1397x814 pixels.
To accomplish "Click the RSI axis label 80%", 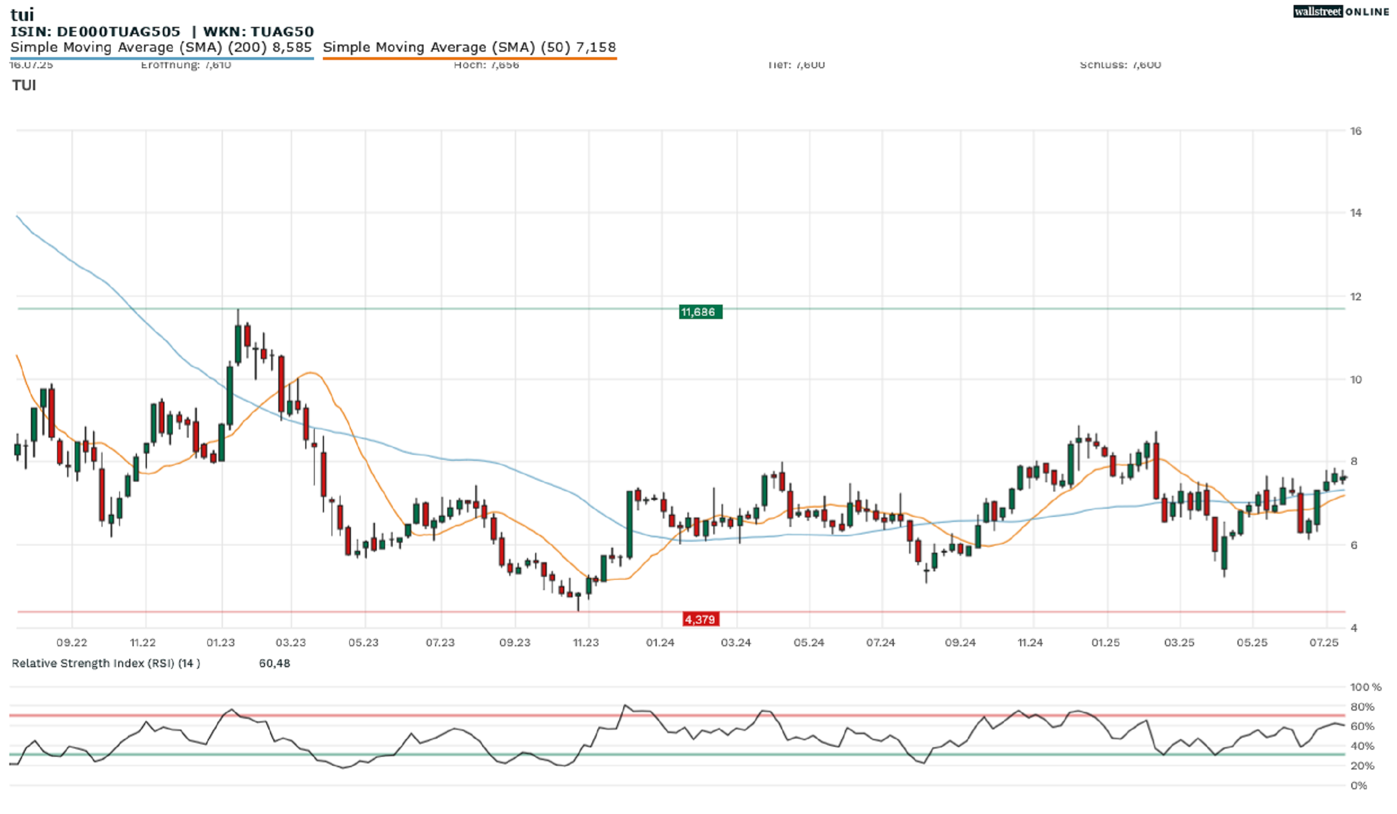I will coord(1363,707).
